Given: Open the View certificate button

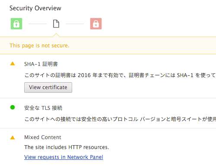Looking at the screenshot, I should coord(48,87).
